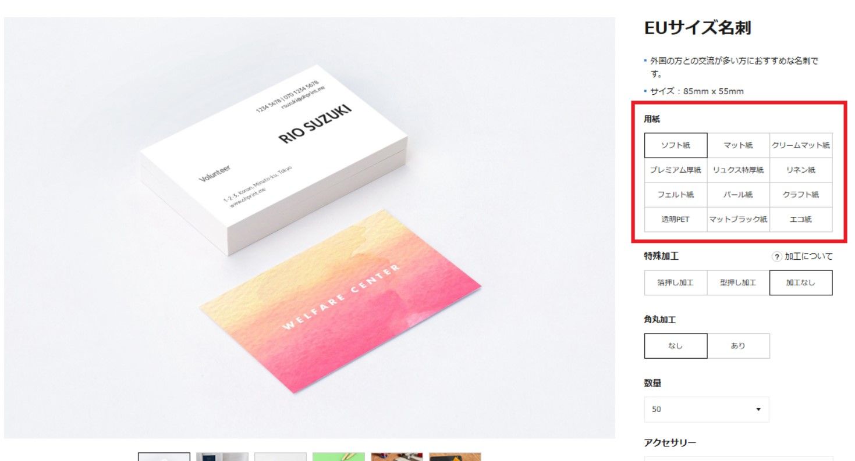The width and height of the screenshot is (855, 461).
Task: Select マット紙 paper option
Action: point(738,145)
